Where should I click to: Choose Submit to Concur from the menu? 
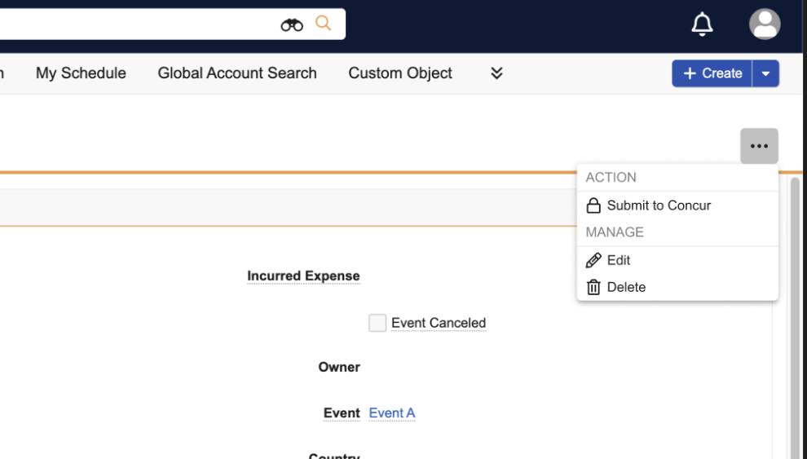pyautogui.click(x=659, y=205)
